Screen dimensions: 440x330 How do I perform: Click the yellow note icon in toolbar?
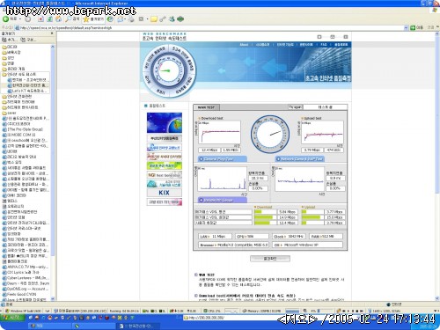[154, 19]
